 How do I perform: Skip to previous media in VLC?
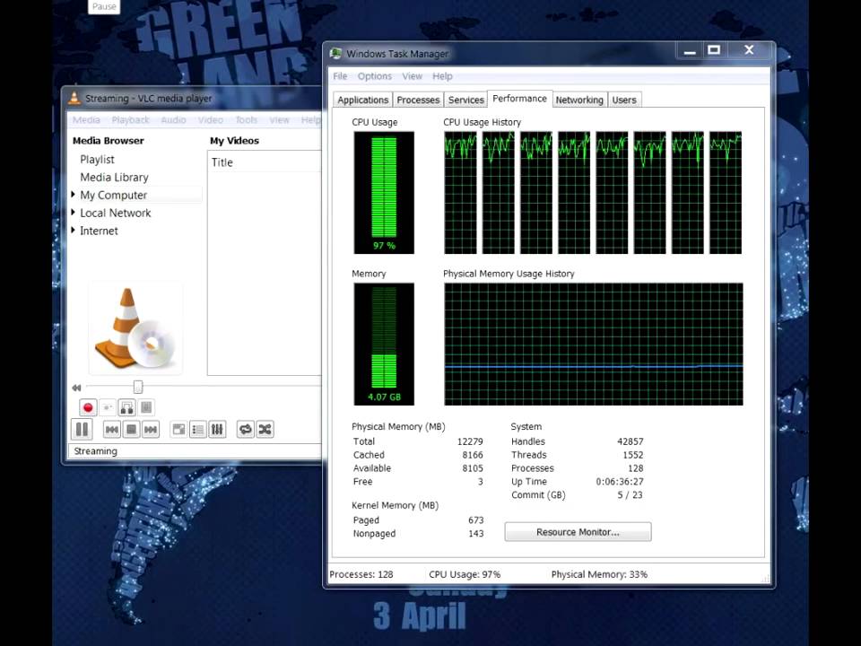(x=111, y=430)
